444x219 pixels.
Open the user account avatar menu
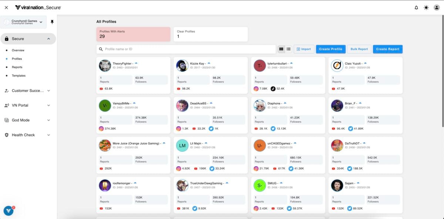(437, 7)
